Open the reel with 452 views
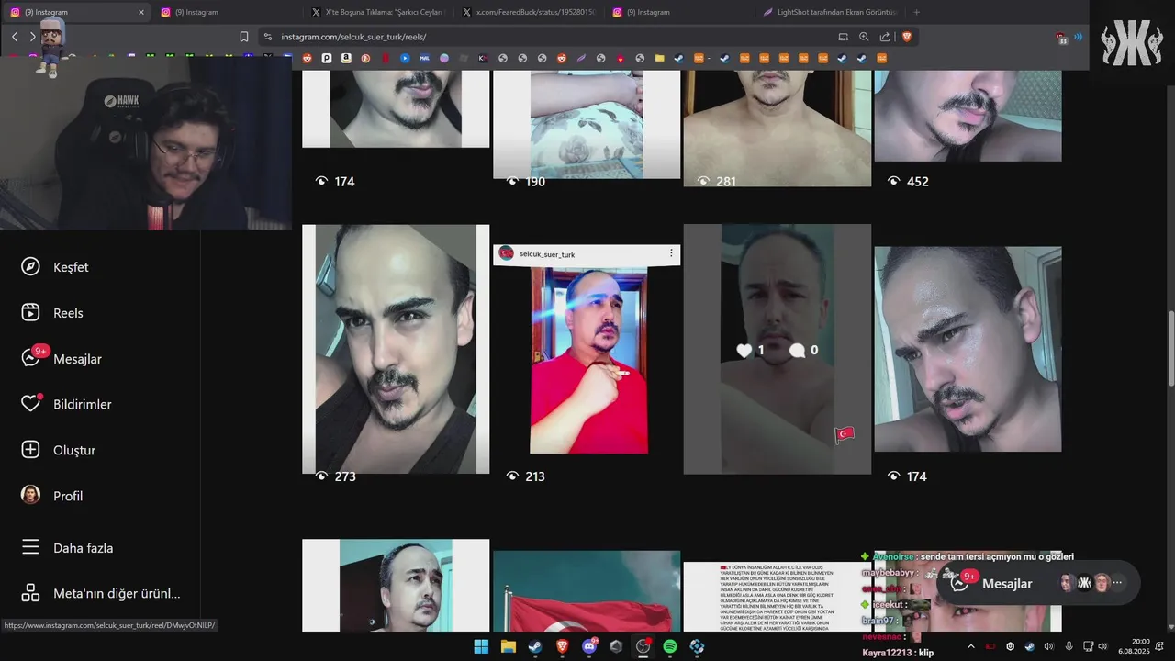Viewport: 1175px width, 661px height. click(x=968, y=115)
